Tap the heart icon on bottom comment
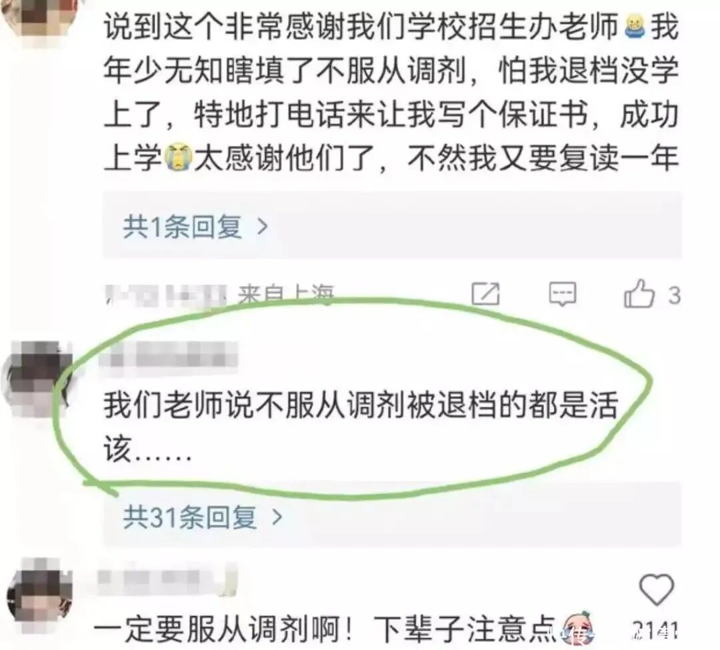The width and height of the screenshot is (720, 650). (x=657, y=589)
